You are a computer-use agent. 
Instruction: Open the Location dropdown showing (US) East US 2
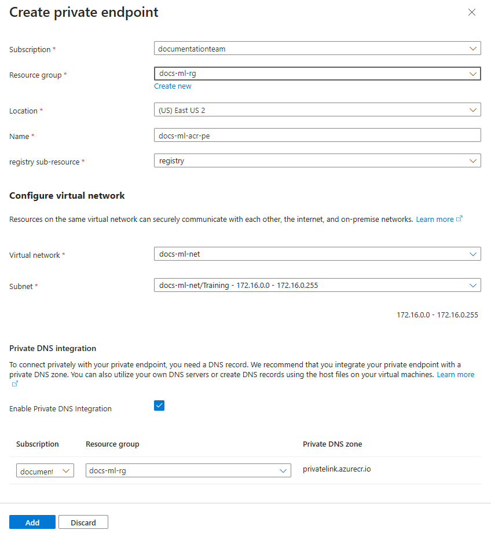(x=474, y=109)
